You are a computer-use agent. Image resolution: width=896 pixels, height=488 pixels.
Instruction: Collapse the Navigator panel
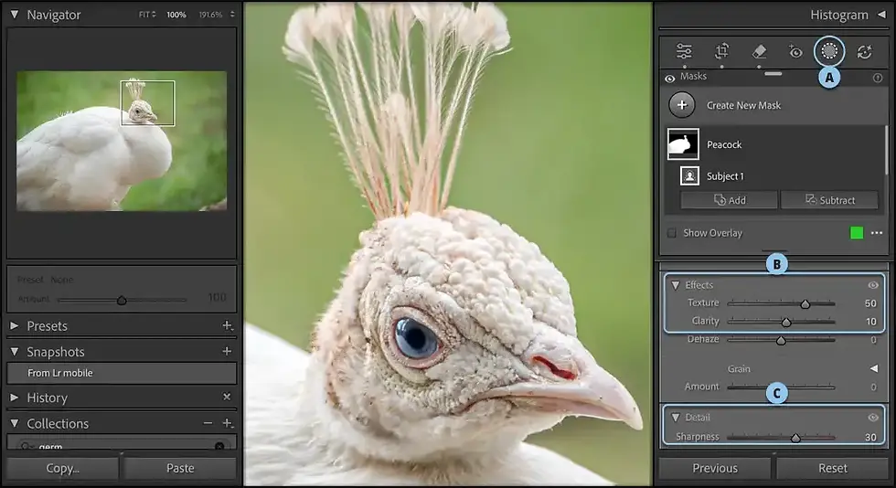coord(15,15)
